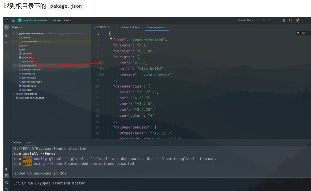
Task: Open IDE settings gear icon
Action: (297, 20)
